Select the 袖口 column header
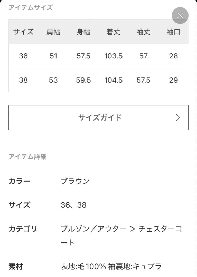The width and height of the screenshot is (197, 277). [x=173, y=32]
